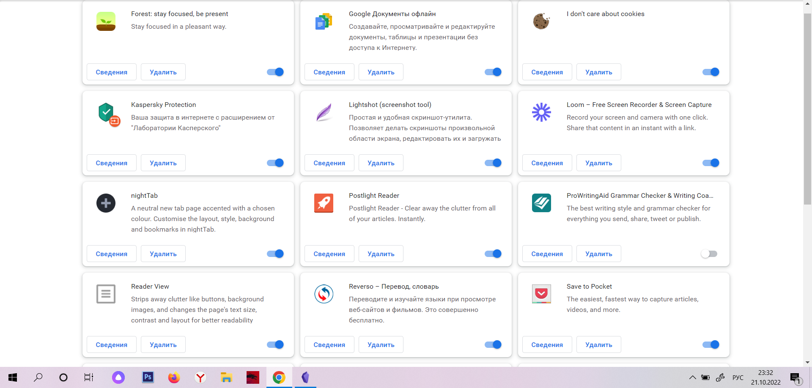Launch Photoshop from the taskbar
The image size is (812, 388).
[x=148, y=377]
